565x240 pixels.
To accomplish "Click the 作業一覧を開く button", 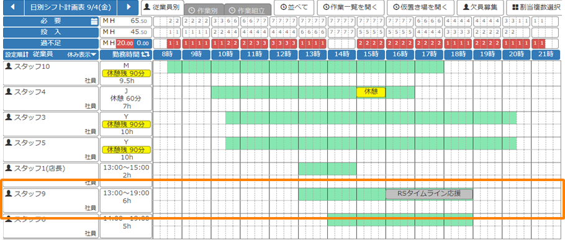I will pos(350,7).
